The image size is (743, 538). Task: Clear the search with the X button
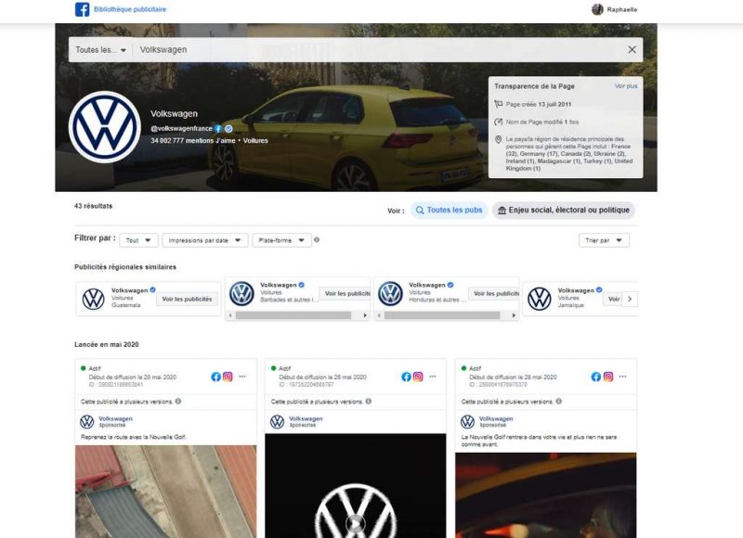(x=632, y=50)
